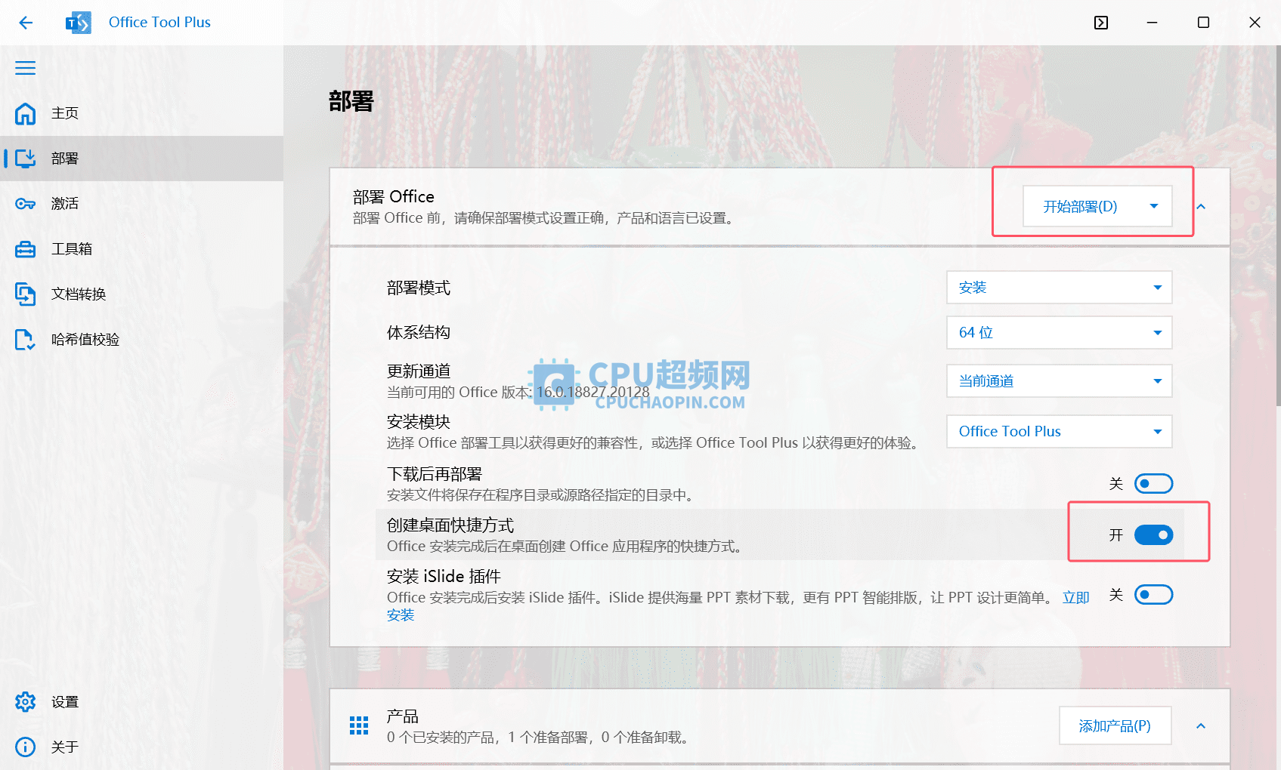Open the 主页 page
Image resolution: width=1281 pixels, height=770 pixels.
tap(141, 113)
